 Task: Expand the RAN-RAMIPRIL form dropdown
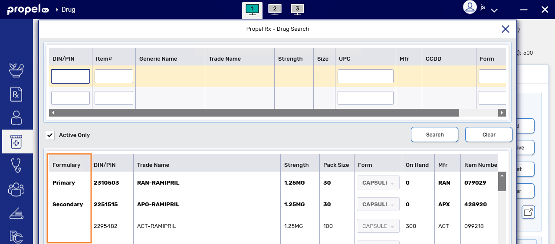click(378, 183)
